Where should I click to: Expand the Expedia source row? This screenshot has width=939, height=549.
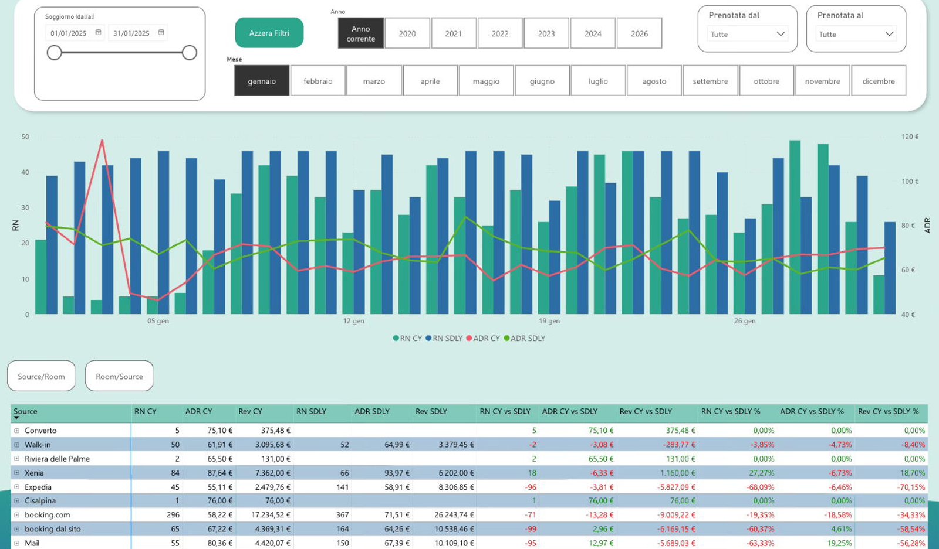(17, 487)
